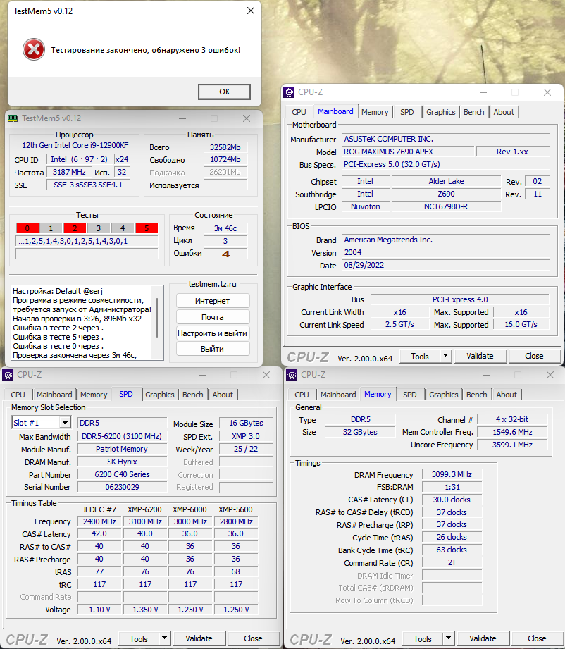Click CPU-Z Memory window title icon

click(x=292, y=375)
